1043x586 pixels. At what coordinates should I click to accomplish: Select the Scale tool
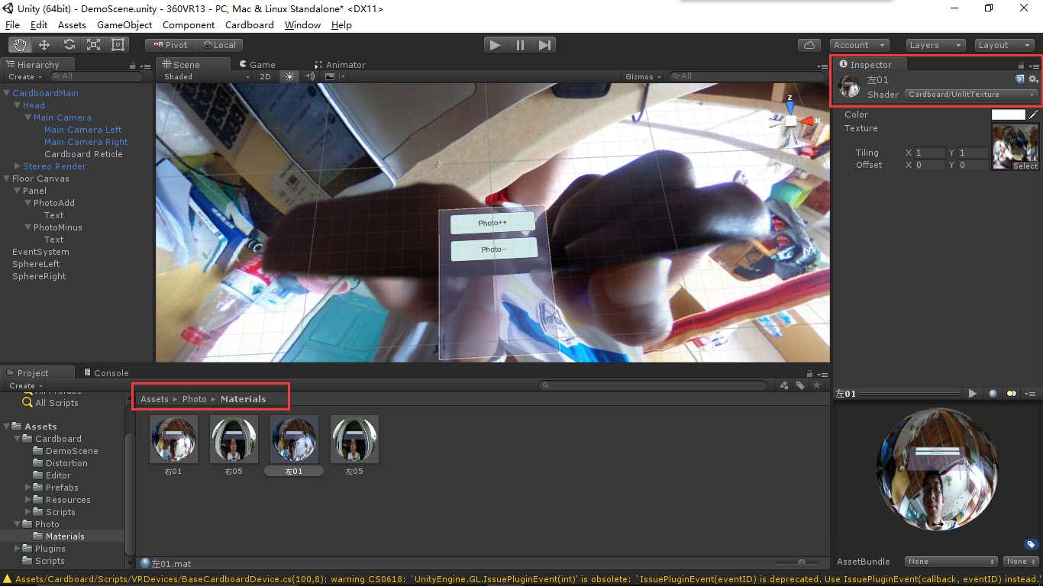pyautogui.click(x=93, y=45)
